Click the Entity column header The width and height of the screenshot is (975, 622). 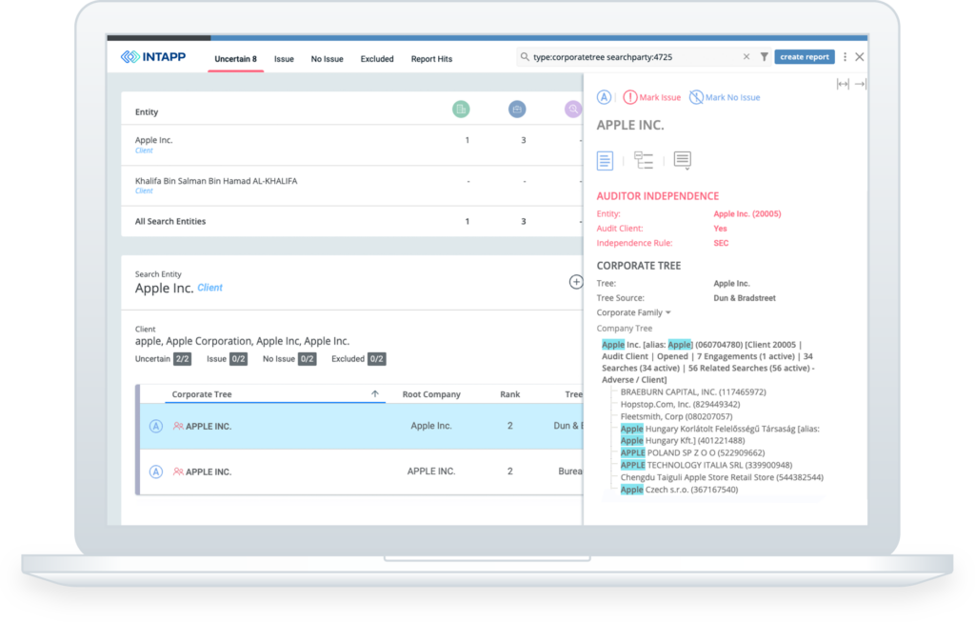(147, 112)
